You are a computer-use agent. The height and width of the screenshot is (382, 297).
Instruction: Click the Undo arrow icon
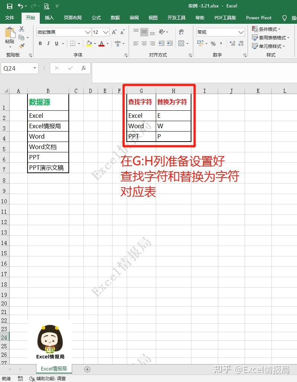21,6
